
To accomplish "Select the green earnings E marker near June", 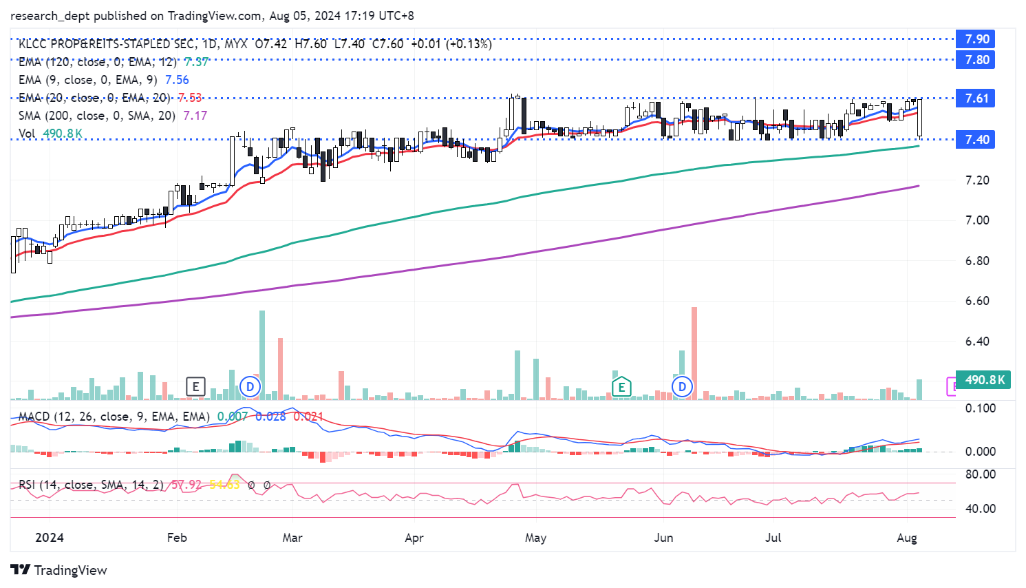I will 621,386.
